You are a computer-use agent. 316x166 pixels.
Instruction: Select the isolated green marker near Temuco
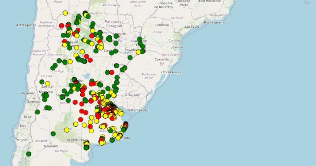coord(29,154)
